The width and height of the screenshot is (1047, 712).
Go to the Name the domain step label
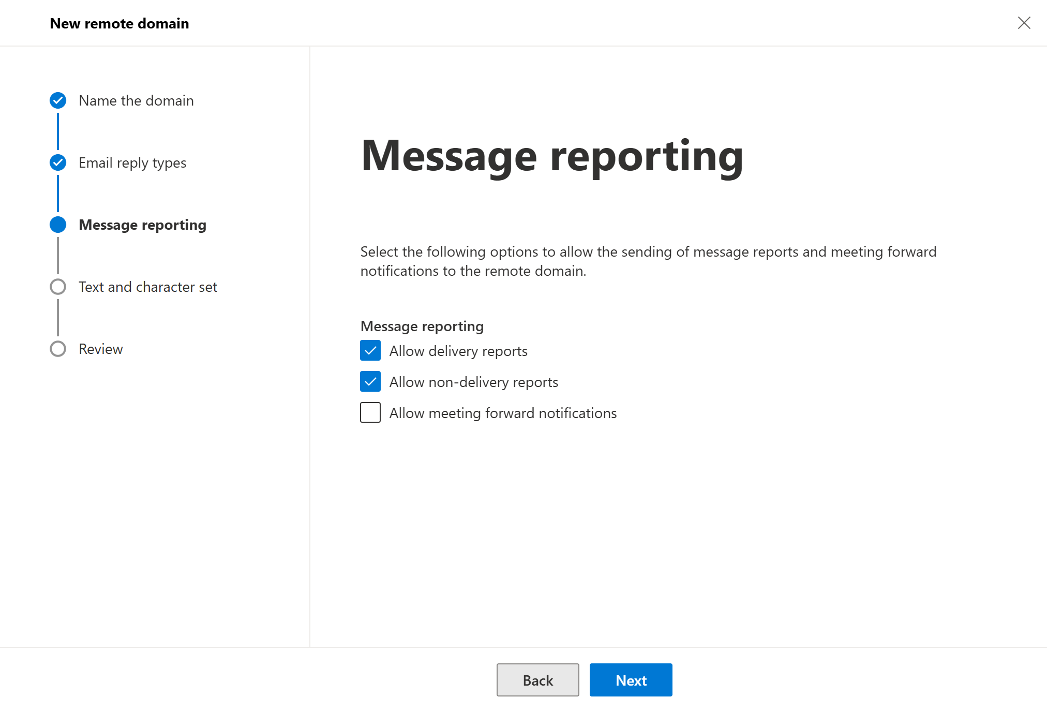pyautogui.click(x=136, y=100)
